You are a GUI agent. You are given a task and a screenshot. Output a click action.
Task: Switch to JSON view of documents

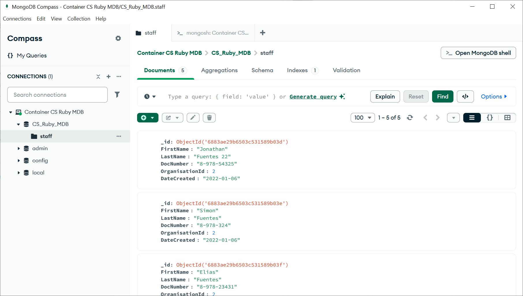pos(490,118)
